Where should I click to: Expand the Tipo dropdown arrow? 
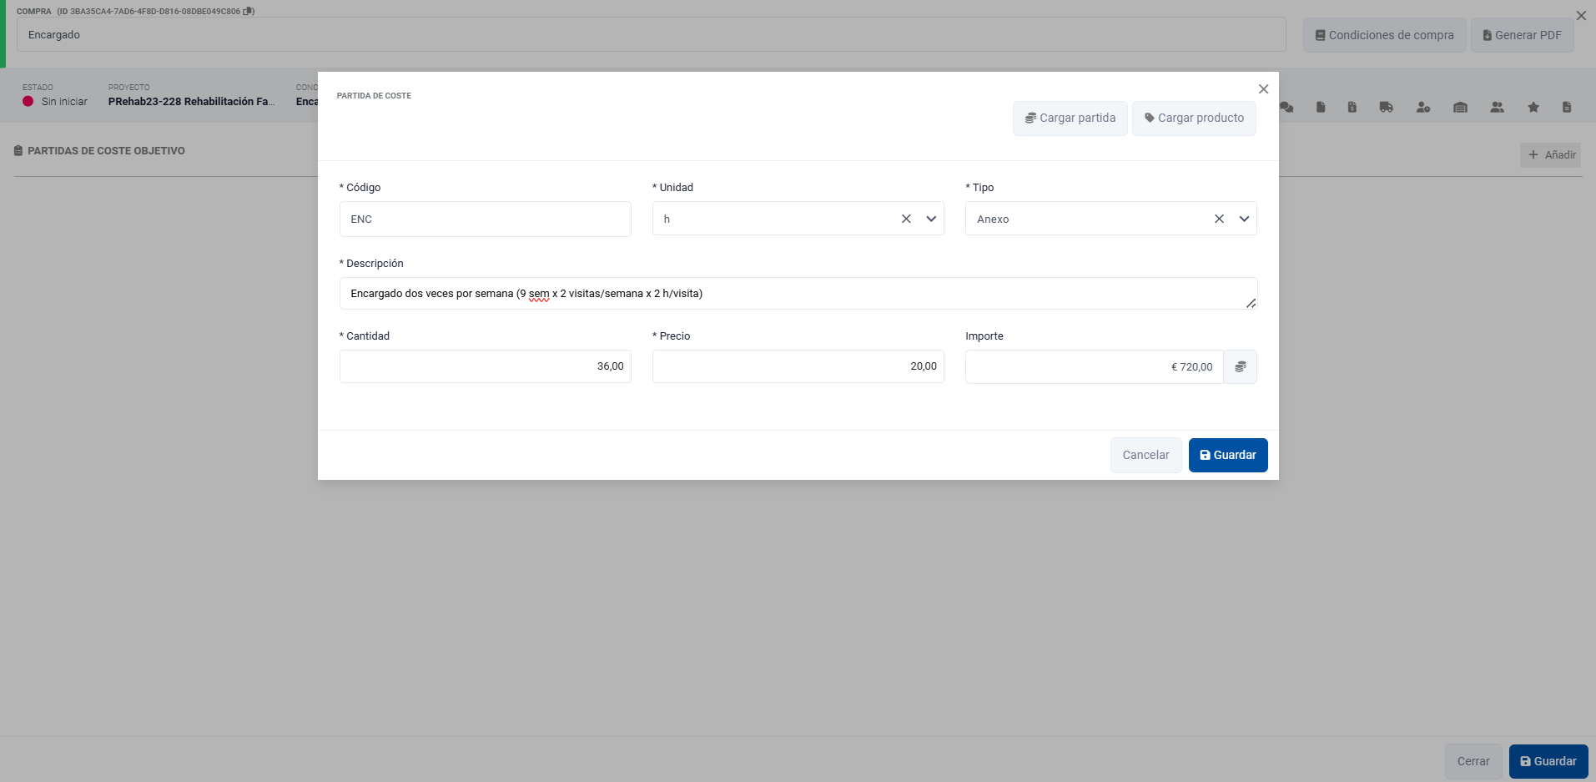(x=1244, y=219)
